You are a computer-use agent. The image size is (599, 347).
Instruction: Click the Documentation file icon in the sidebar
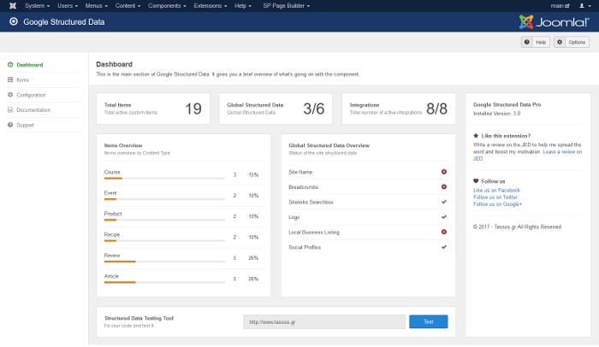pos(10,110)
